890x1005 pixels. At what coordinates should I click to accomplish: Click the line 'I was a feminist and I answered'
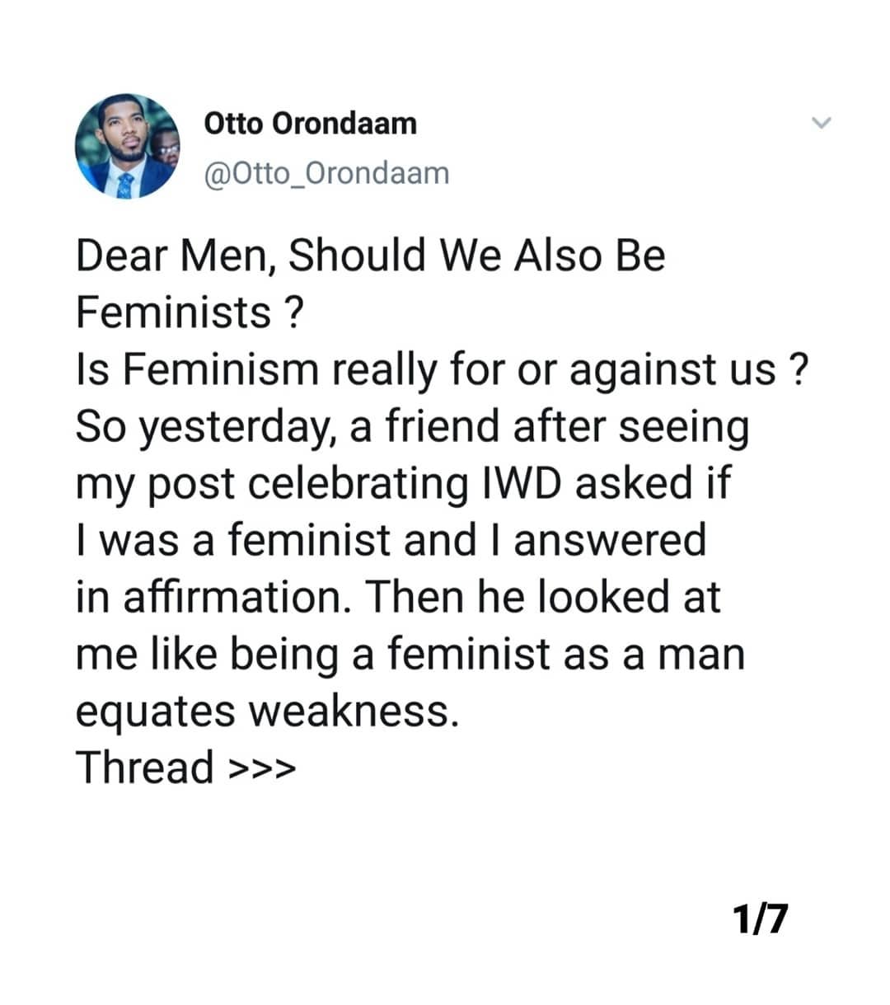[391, 540]
